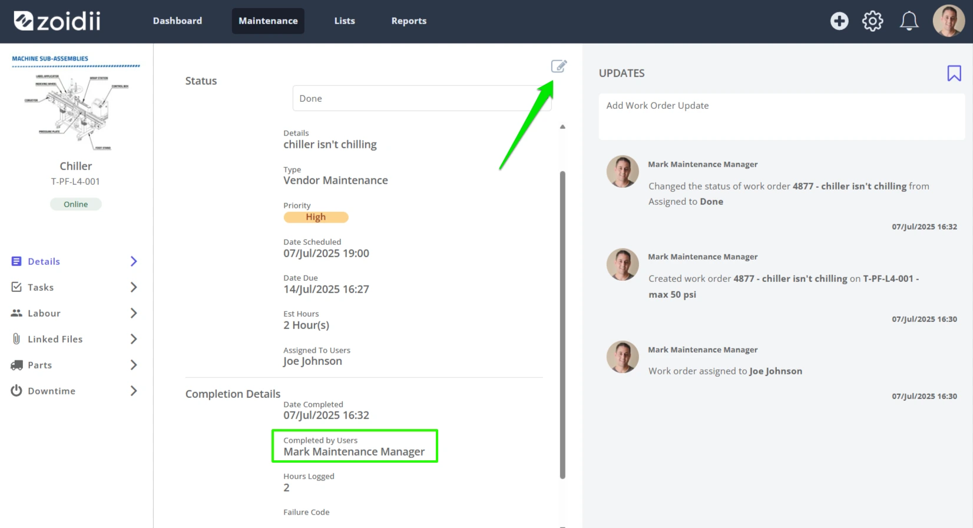Click the zoidii logo
The height and width of the screenshot is (528, 973).
point(57,21)
